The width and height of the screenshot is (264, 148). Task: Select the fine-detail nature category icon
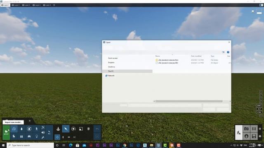[29, 129]
